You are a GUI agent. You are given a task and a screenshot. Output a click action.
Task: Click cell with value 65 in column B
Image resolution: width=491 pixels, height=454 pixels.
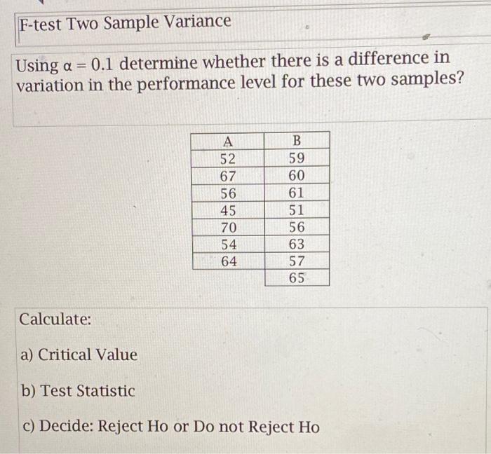click(297, 277)
